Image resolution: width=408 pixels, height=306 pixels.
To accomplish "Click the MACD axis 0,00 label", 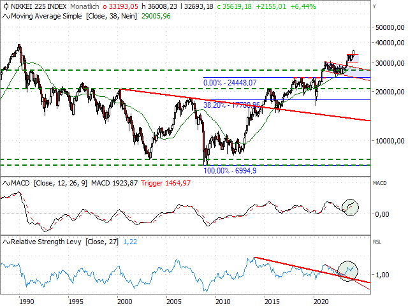I will coord(382,214).
